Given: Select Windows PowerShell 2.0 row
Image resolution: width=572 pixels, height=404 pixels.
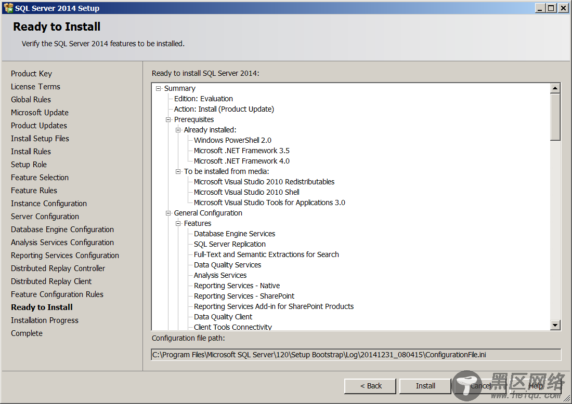Looking at the screenshot, I should 232,140.
